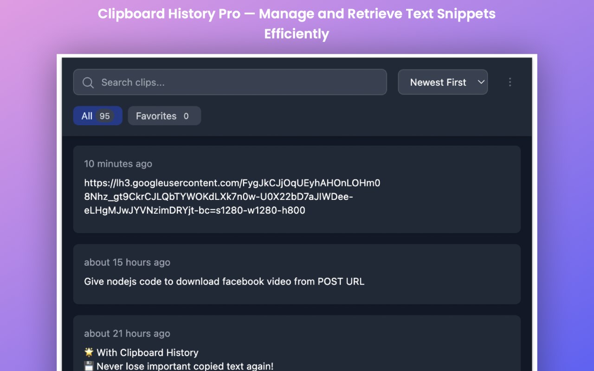Switch to the All clips tab
Image resolution: width=594 pixels, height=371 pixels.
point(87,116)
